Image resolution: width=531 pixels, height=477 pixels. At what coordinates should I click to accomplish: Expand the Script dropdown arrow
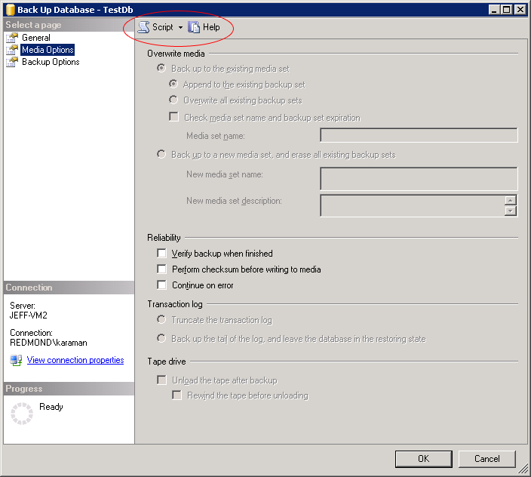point(181,28)
